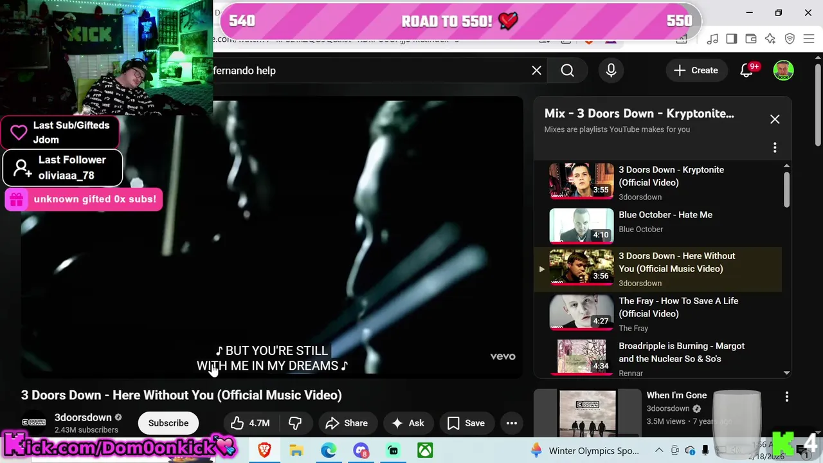Open Discord taskbar icon with badge
Viewport: 823px width, 463px height.
(361, 450)
